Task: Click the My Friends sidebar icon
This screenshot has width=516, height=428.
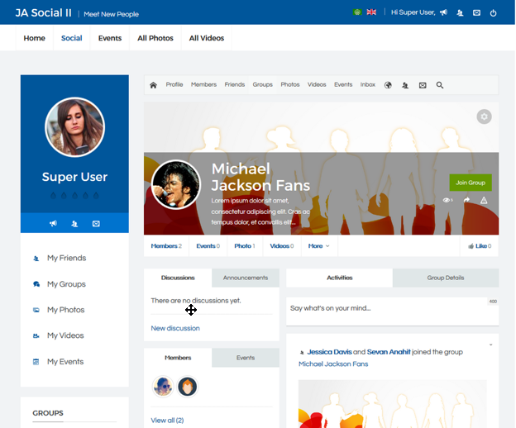Action: click(x=36, y=259)
